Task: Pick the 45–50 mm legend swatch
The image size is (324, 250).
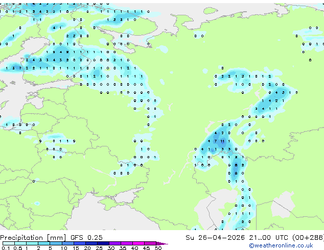Action: click(x=150, y=243)
